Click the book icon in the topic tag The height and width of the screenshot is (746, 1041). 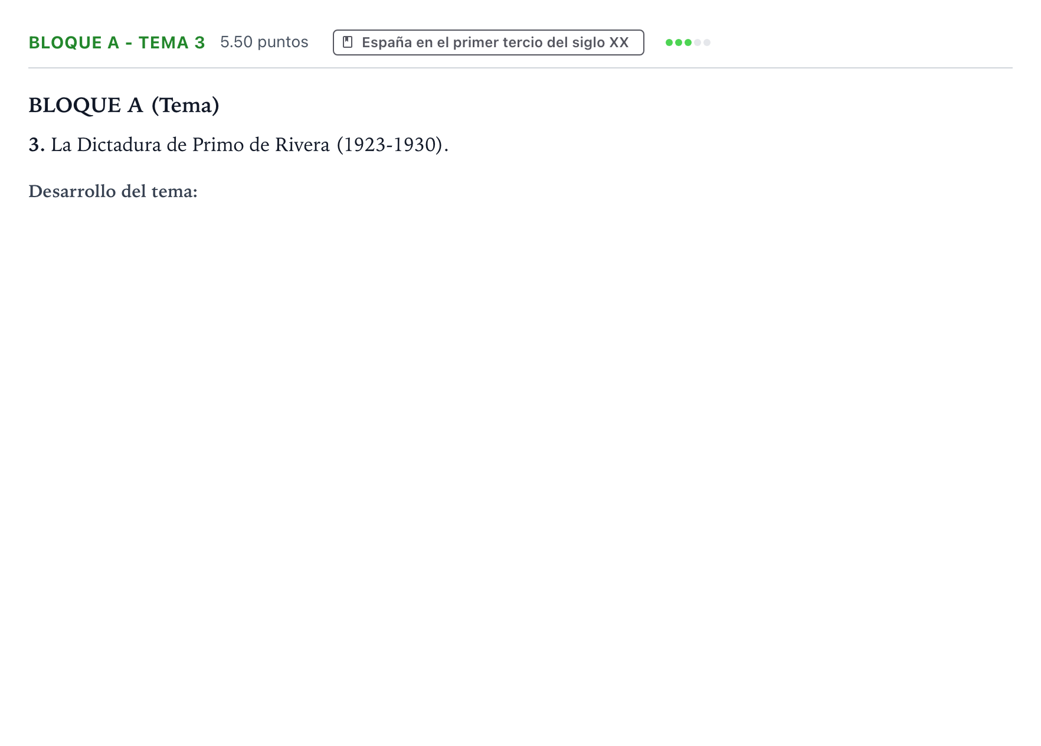point(348,42)
